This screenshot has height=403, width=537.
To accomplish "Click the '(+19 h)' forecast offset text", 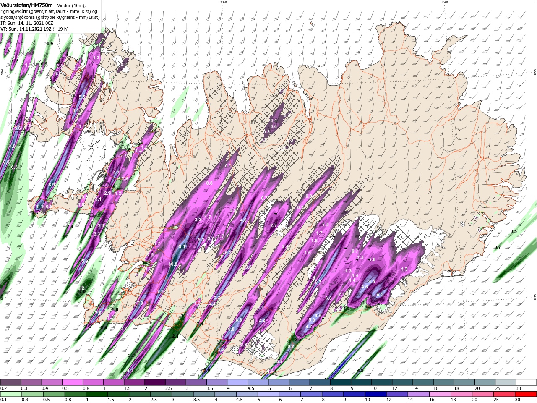I will point(61,29).
